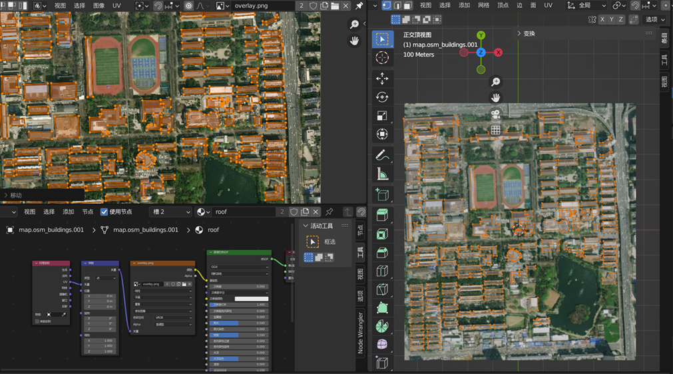The width and height of the screenshot is (673, 374).
Task: Unlink overlay.png image with X button
Action: [x=345, y=5]
